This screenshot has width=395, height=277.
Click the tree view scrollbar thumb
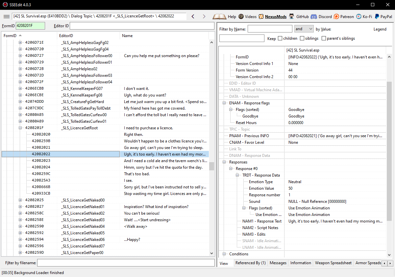[212, 166]
